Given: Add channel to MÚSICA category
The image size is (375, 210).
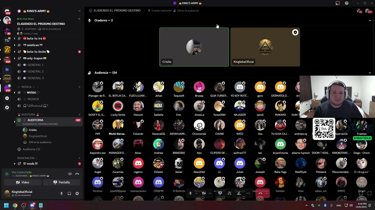Looking at the screenshot, I should 79,87.
